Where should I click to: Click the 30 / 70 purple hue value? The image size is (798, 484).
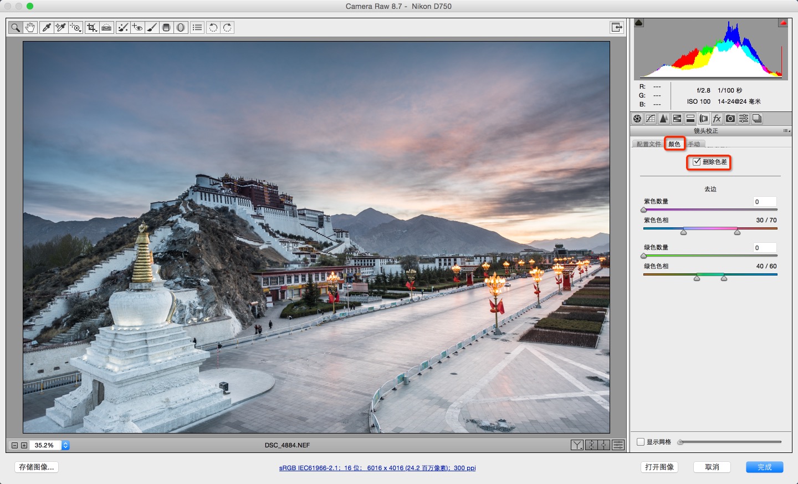[x=766, y=220]
